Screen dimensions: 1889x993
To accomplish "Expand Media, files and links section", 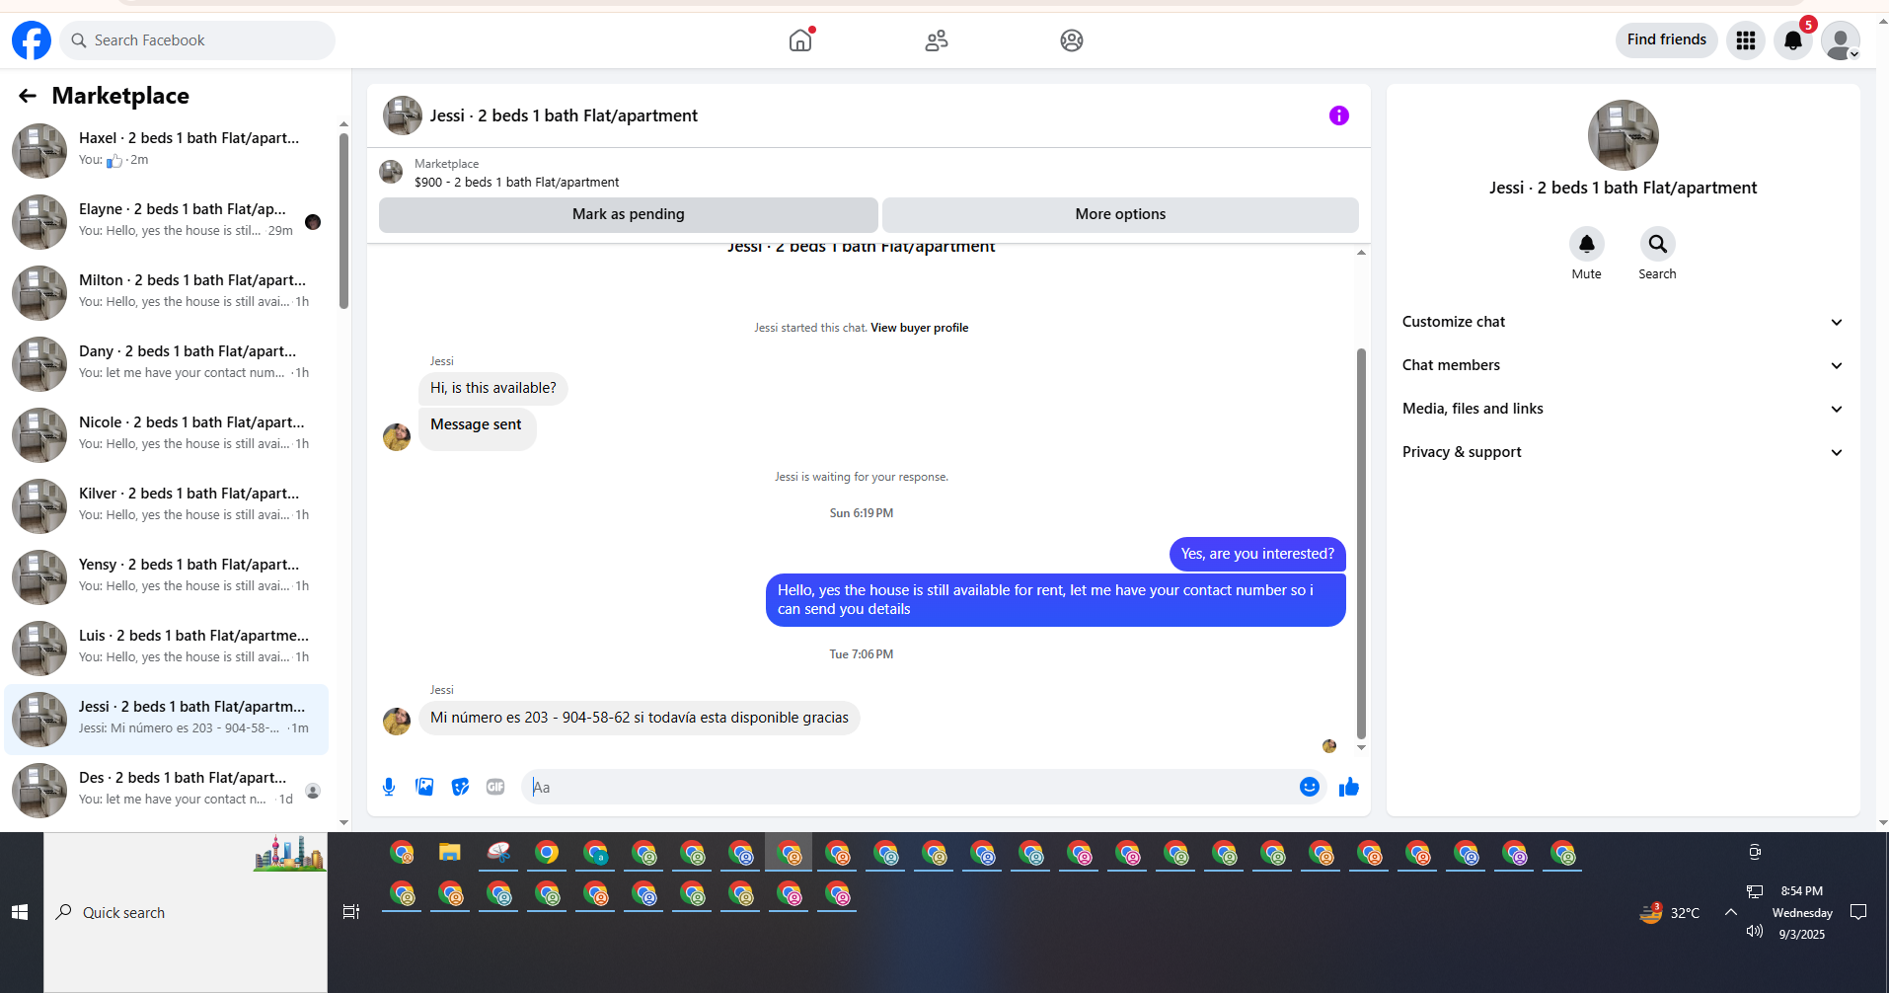I will (1623, 409).
